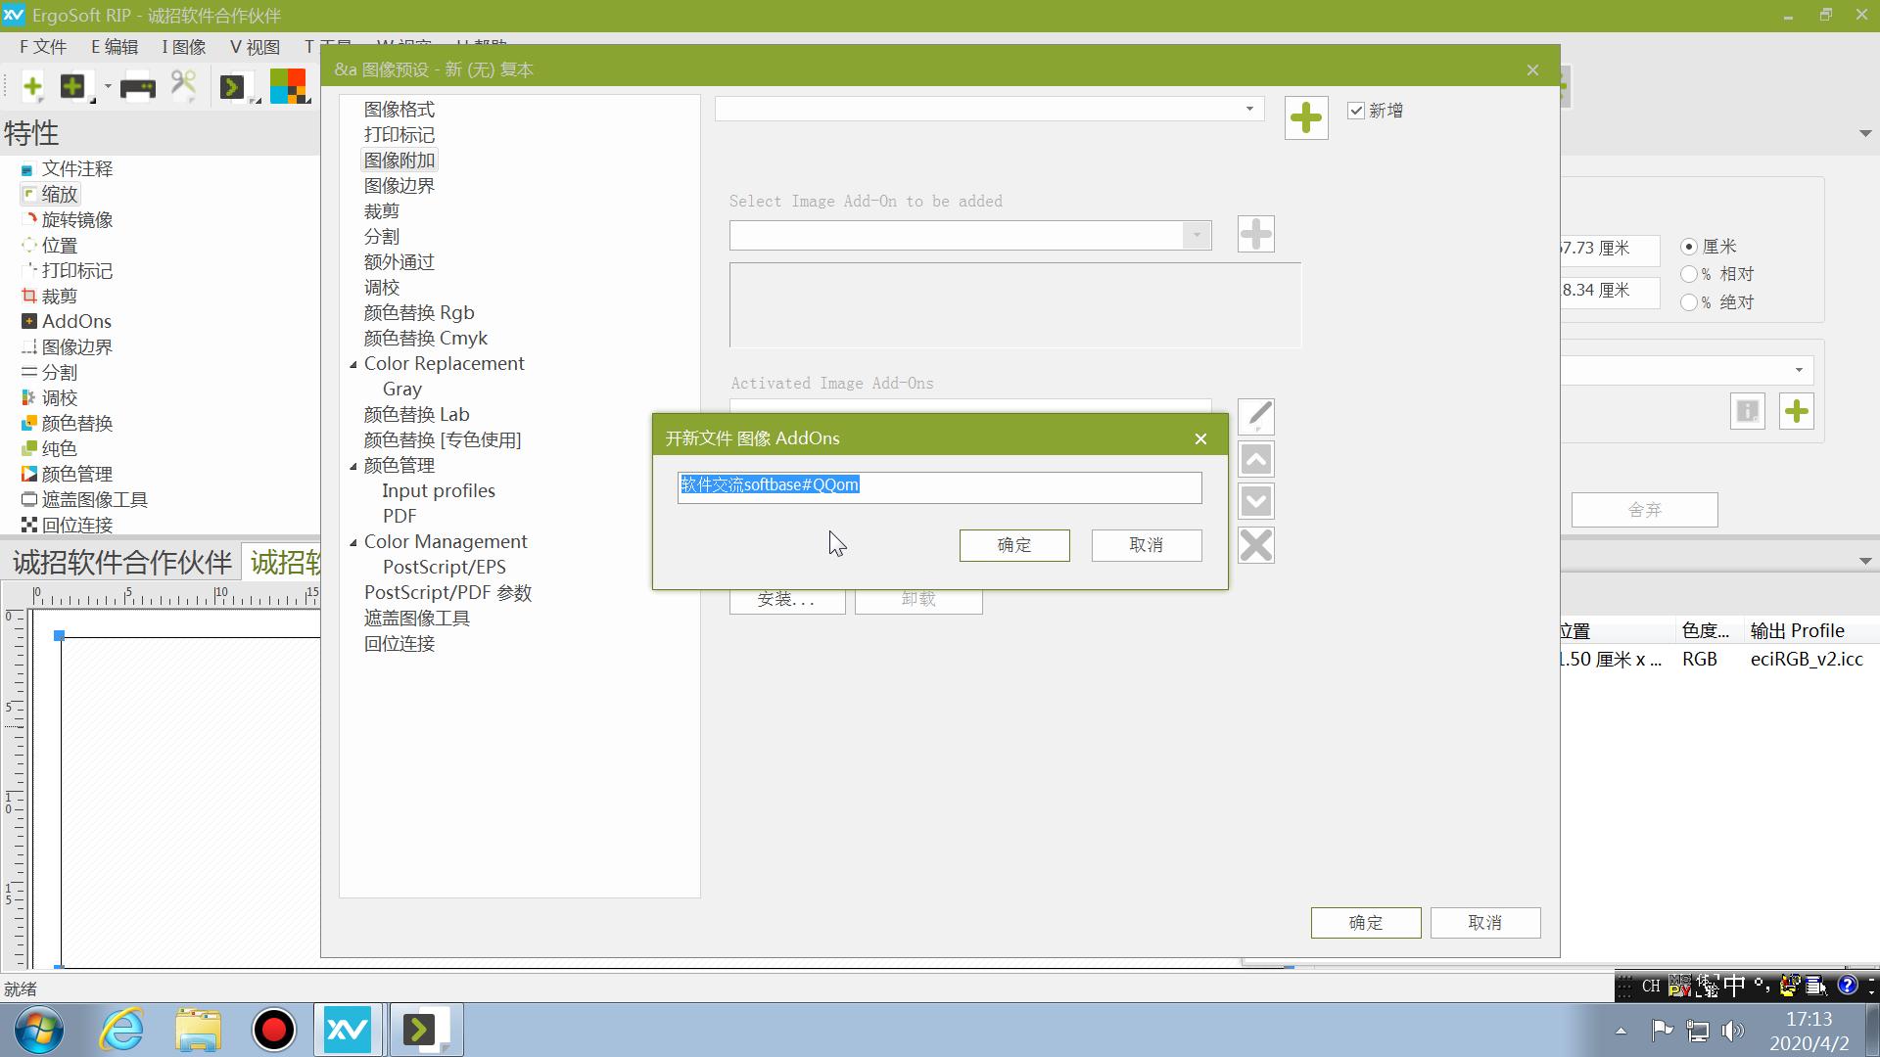Screen dimensions: 1880x1057
Task: Confirm with 确定 in AddOns dialog
Action: 1013,545
